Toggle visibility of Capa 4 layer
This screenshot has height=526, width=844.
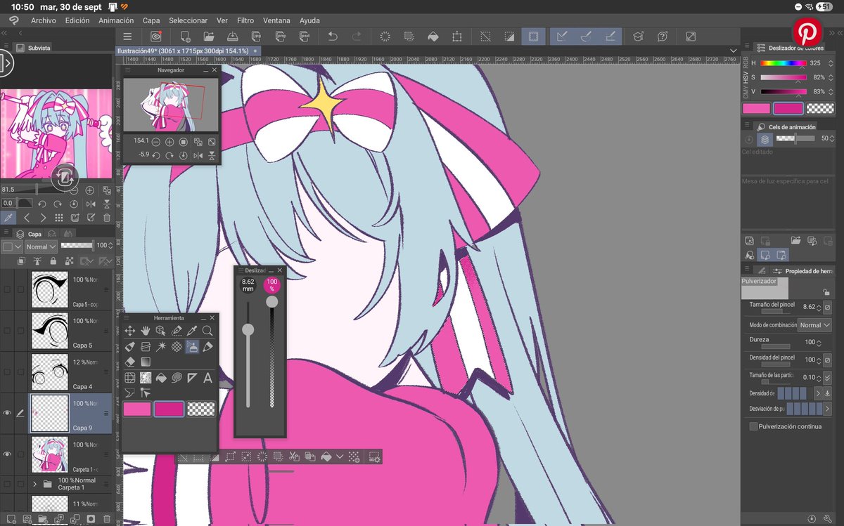7,372
